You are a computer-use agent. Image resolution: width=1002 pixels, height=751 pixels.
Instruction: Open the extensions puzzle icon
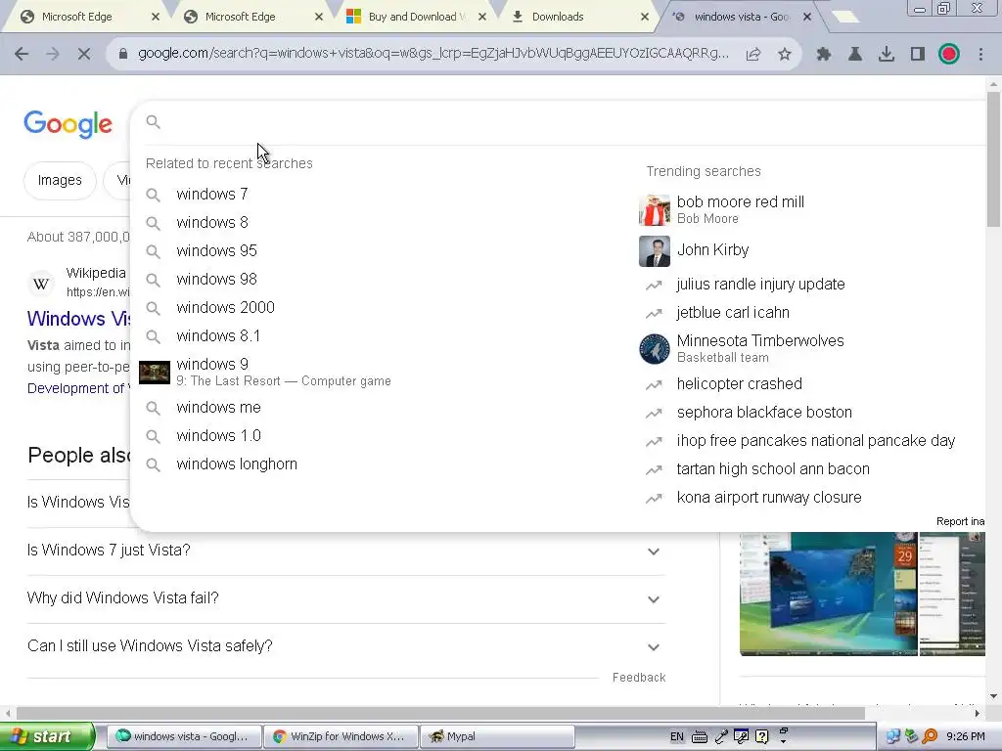click(x=824, y=55)
